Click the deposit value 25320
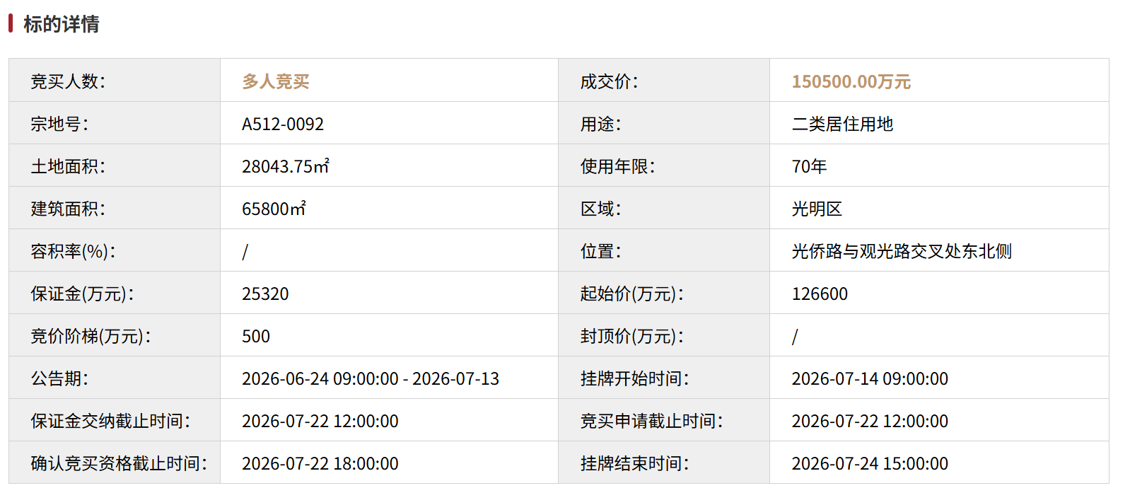The height and width of the screenshot is (488, 1130). tap(265, 294)
